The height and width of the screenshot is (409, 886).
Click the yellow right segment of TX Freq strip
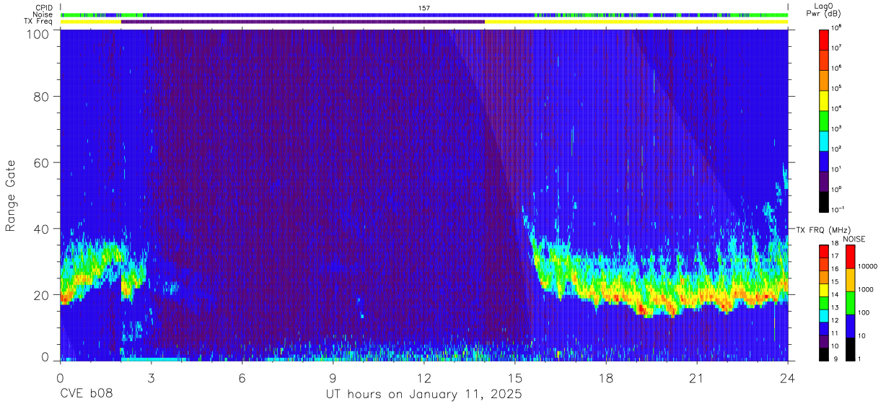click(636, 22)
